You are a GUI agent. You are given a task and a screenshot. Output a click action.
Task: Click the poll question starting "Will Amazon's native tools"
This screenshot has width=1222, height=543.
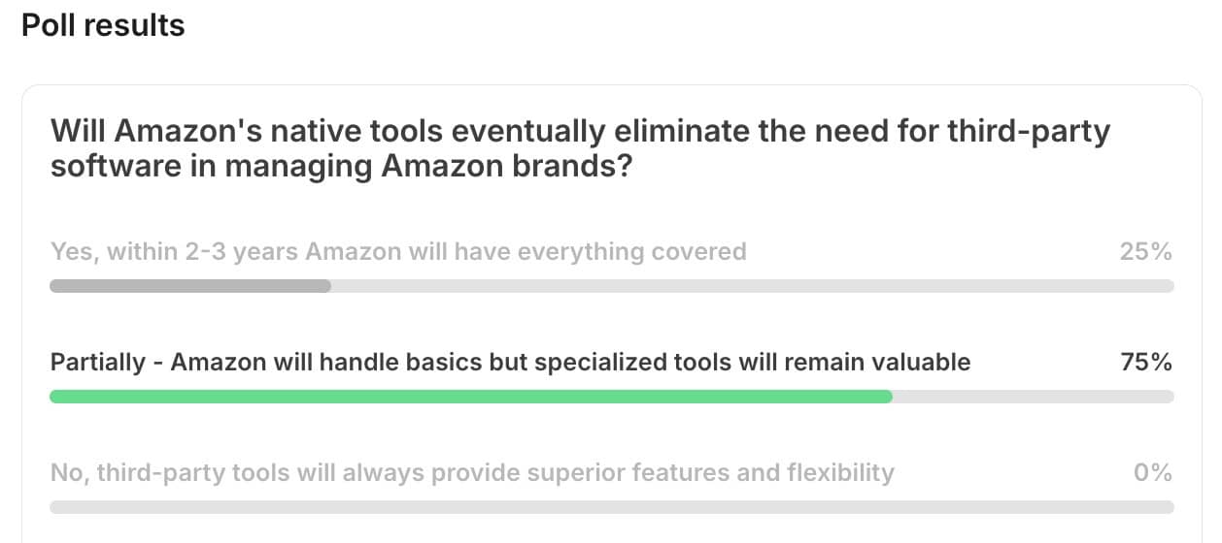point(580,148)
